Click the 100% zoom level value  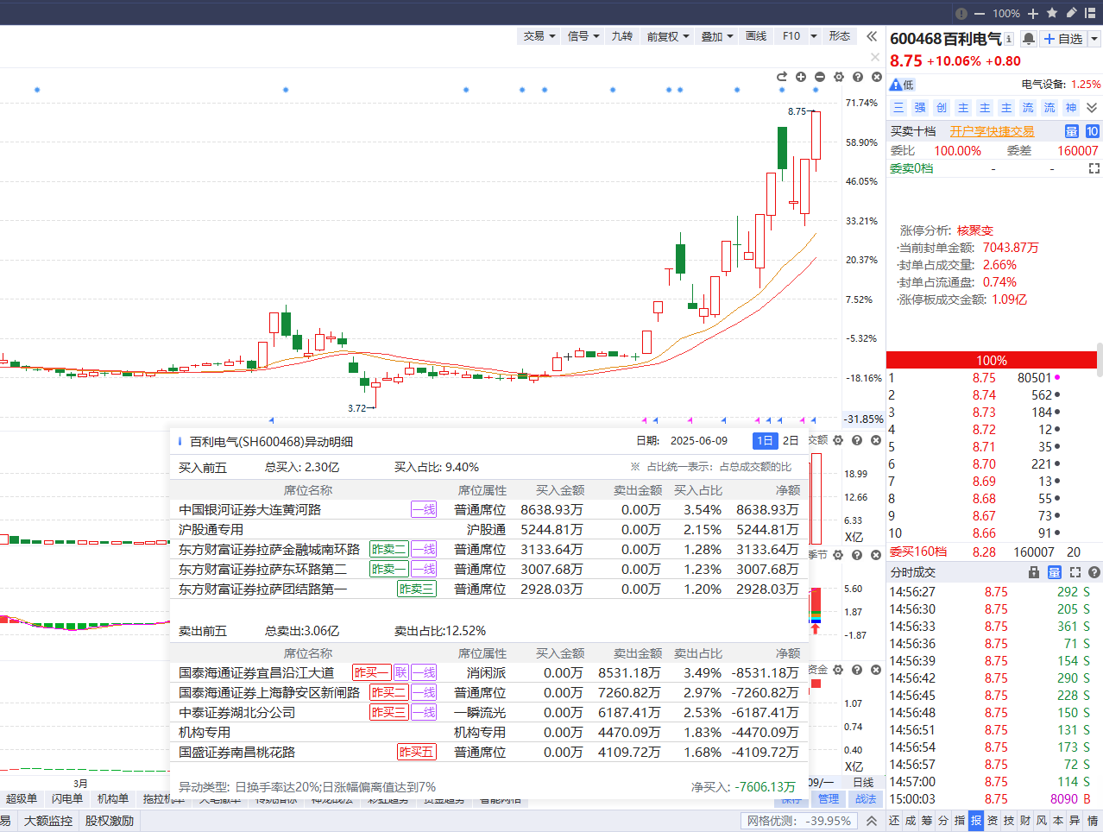(x=1005, y=13)
